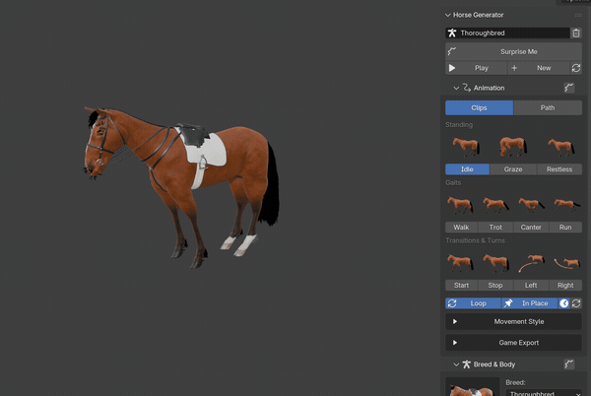Click the Graze horse thumbnail
591x396 pixels.
click(x=513, y=147)
